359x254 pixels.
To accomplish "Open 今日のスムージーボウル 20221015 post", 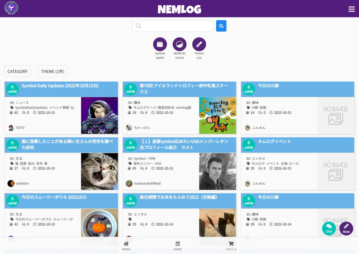I will [x=54, y=197].
